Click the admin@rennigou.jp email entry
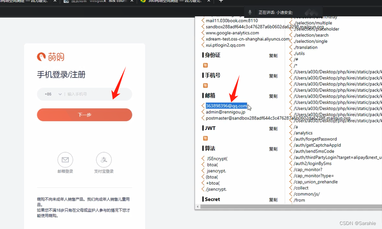382x229 pixels. click(226, 112)
